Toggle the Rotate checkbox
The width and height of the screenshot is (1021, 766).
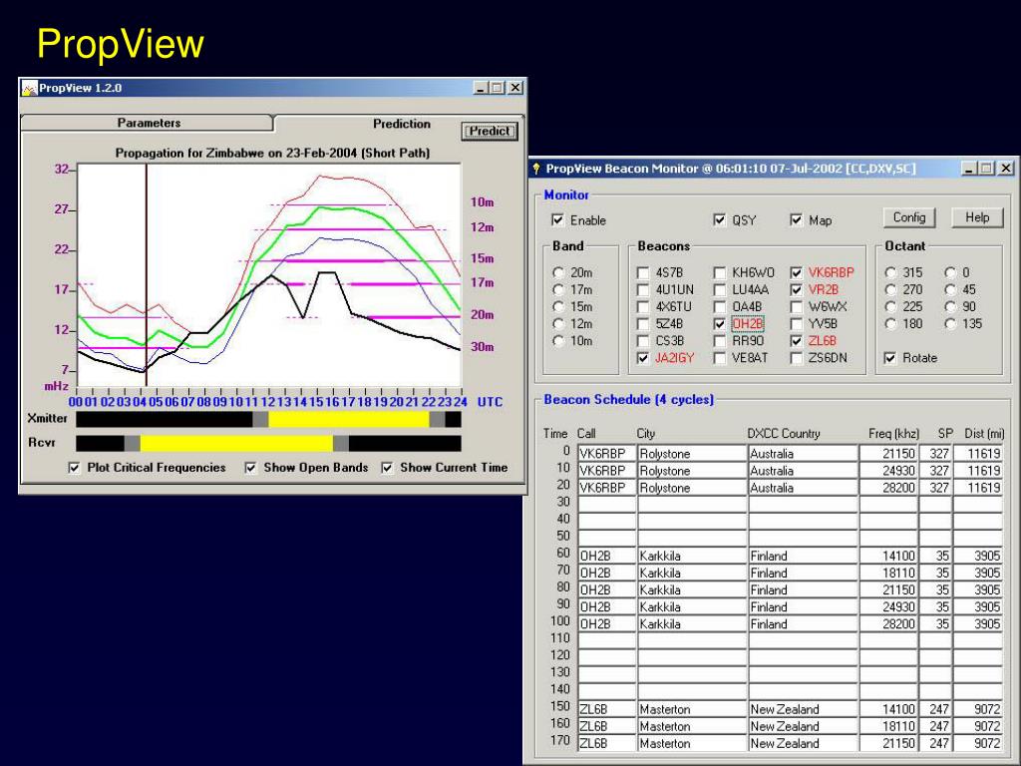(890, 358)
